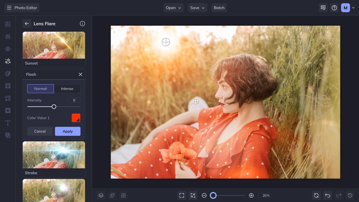359x202 pixels.
Task: Open the Frames sidebar icon
Action: 8,86
